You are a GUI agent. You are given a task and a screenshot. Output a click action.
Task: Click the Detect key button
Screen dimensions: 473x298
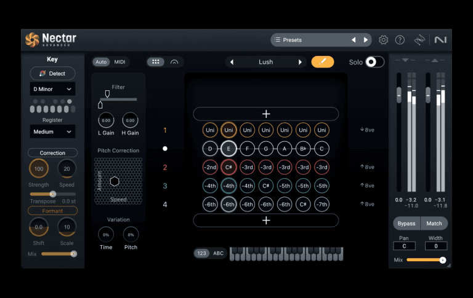(52, 74)
